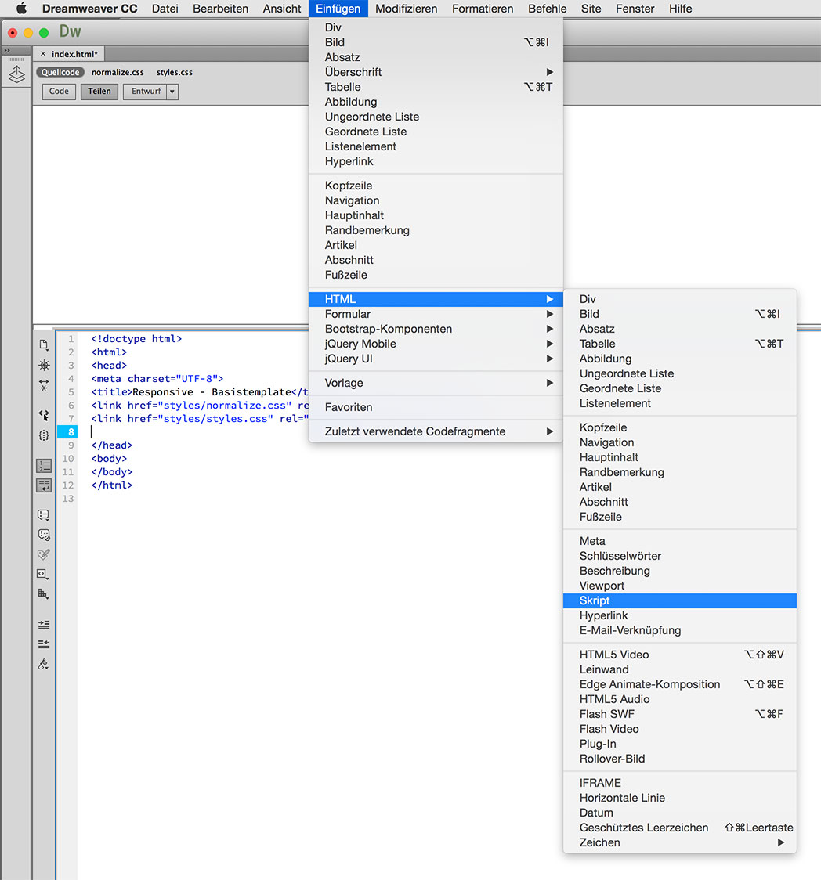
Task: Open the Entwurf view dropdown arrow
Action: (x=172, y=92)
